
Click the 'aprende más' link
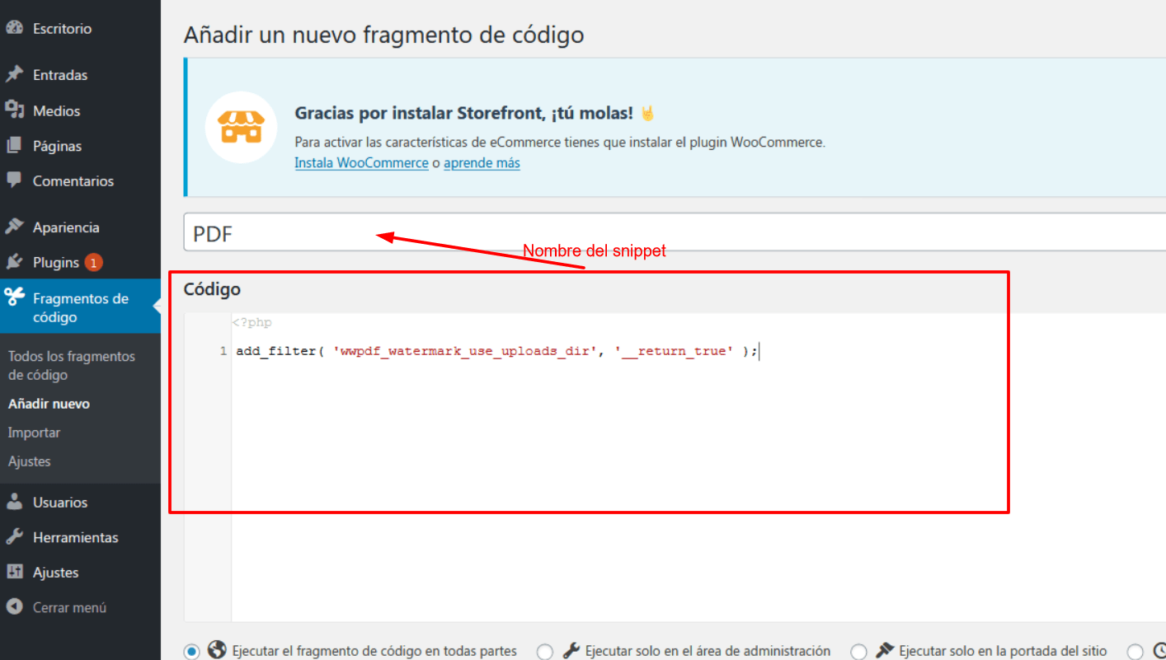(482, 163)
